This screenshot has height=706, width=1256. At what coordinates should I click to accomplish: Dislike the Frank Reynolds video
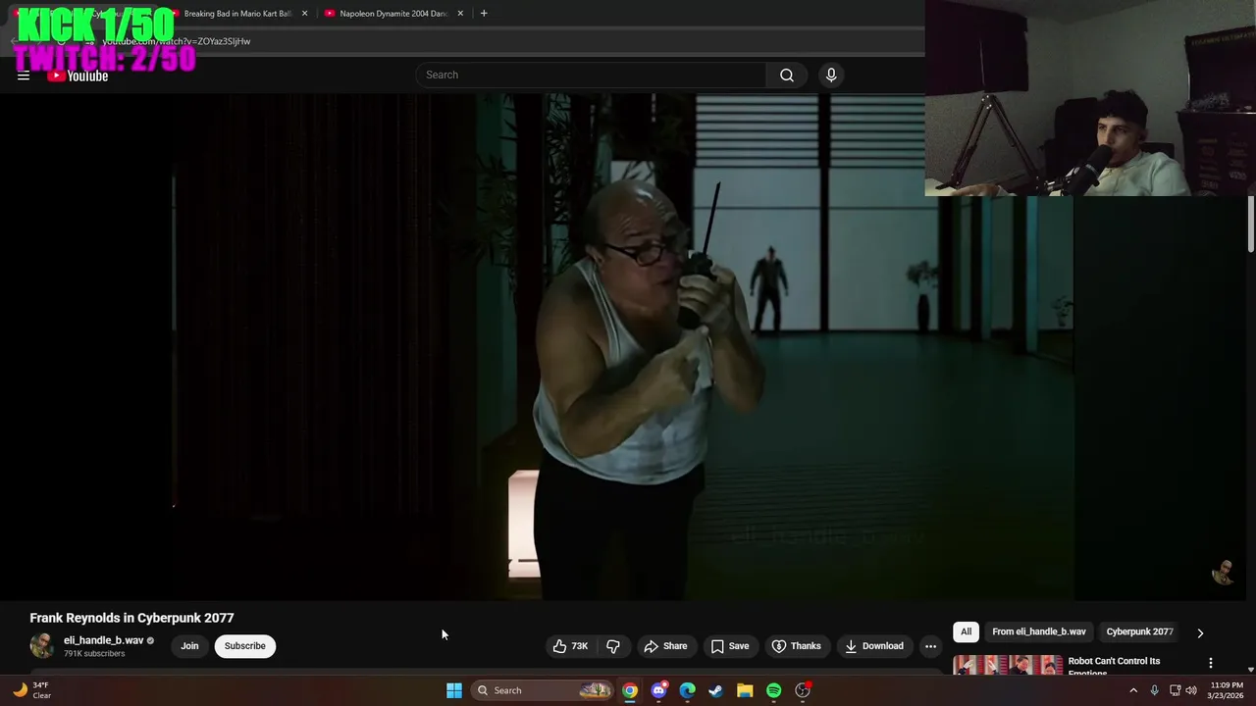[x=613, y=646]
